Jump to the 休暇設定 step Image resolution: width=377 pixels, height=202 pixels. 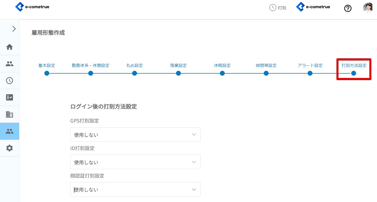pyautogui.click(x=222, y=73)
